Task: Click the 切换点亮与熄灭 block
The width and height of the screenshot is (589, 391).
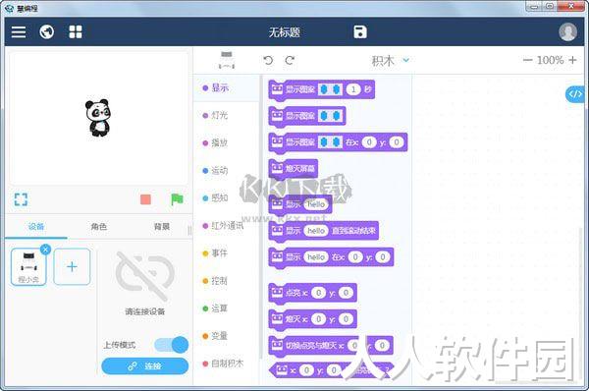Action: click(x=331, y=346)
